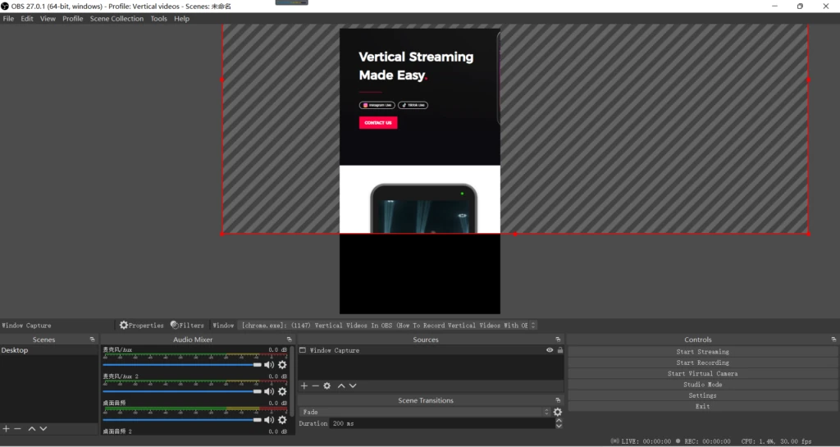Mute the 麦克风/Aux 2 speaker icon
840x447 pixels.
coord(269,392)
